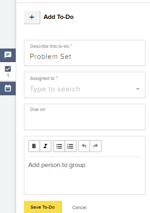Viewport: 150px width, 213px height.
Task: Toggle bold formatting in the notes editor
Action: click(x=34, y=146)
